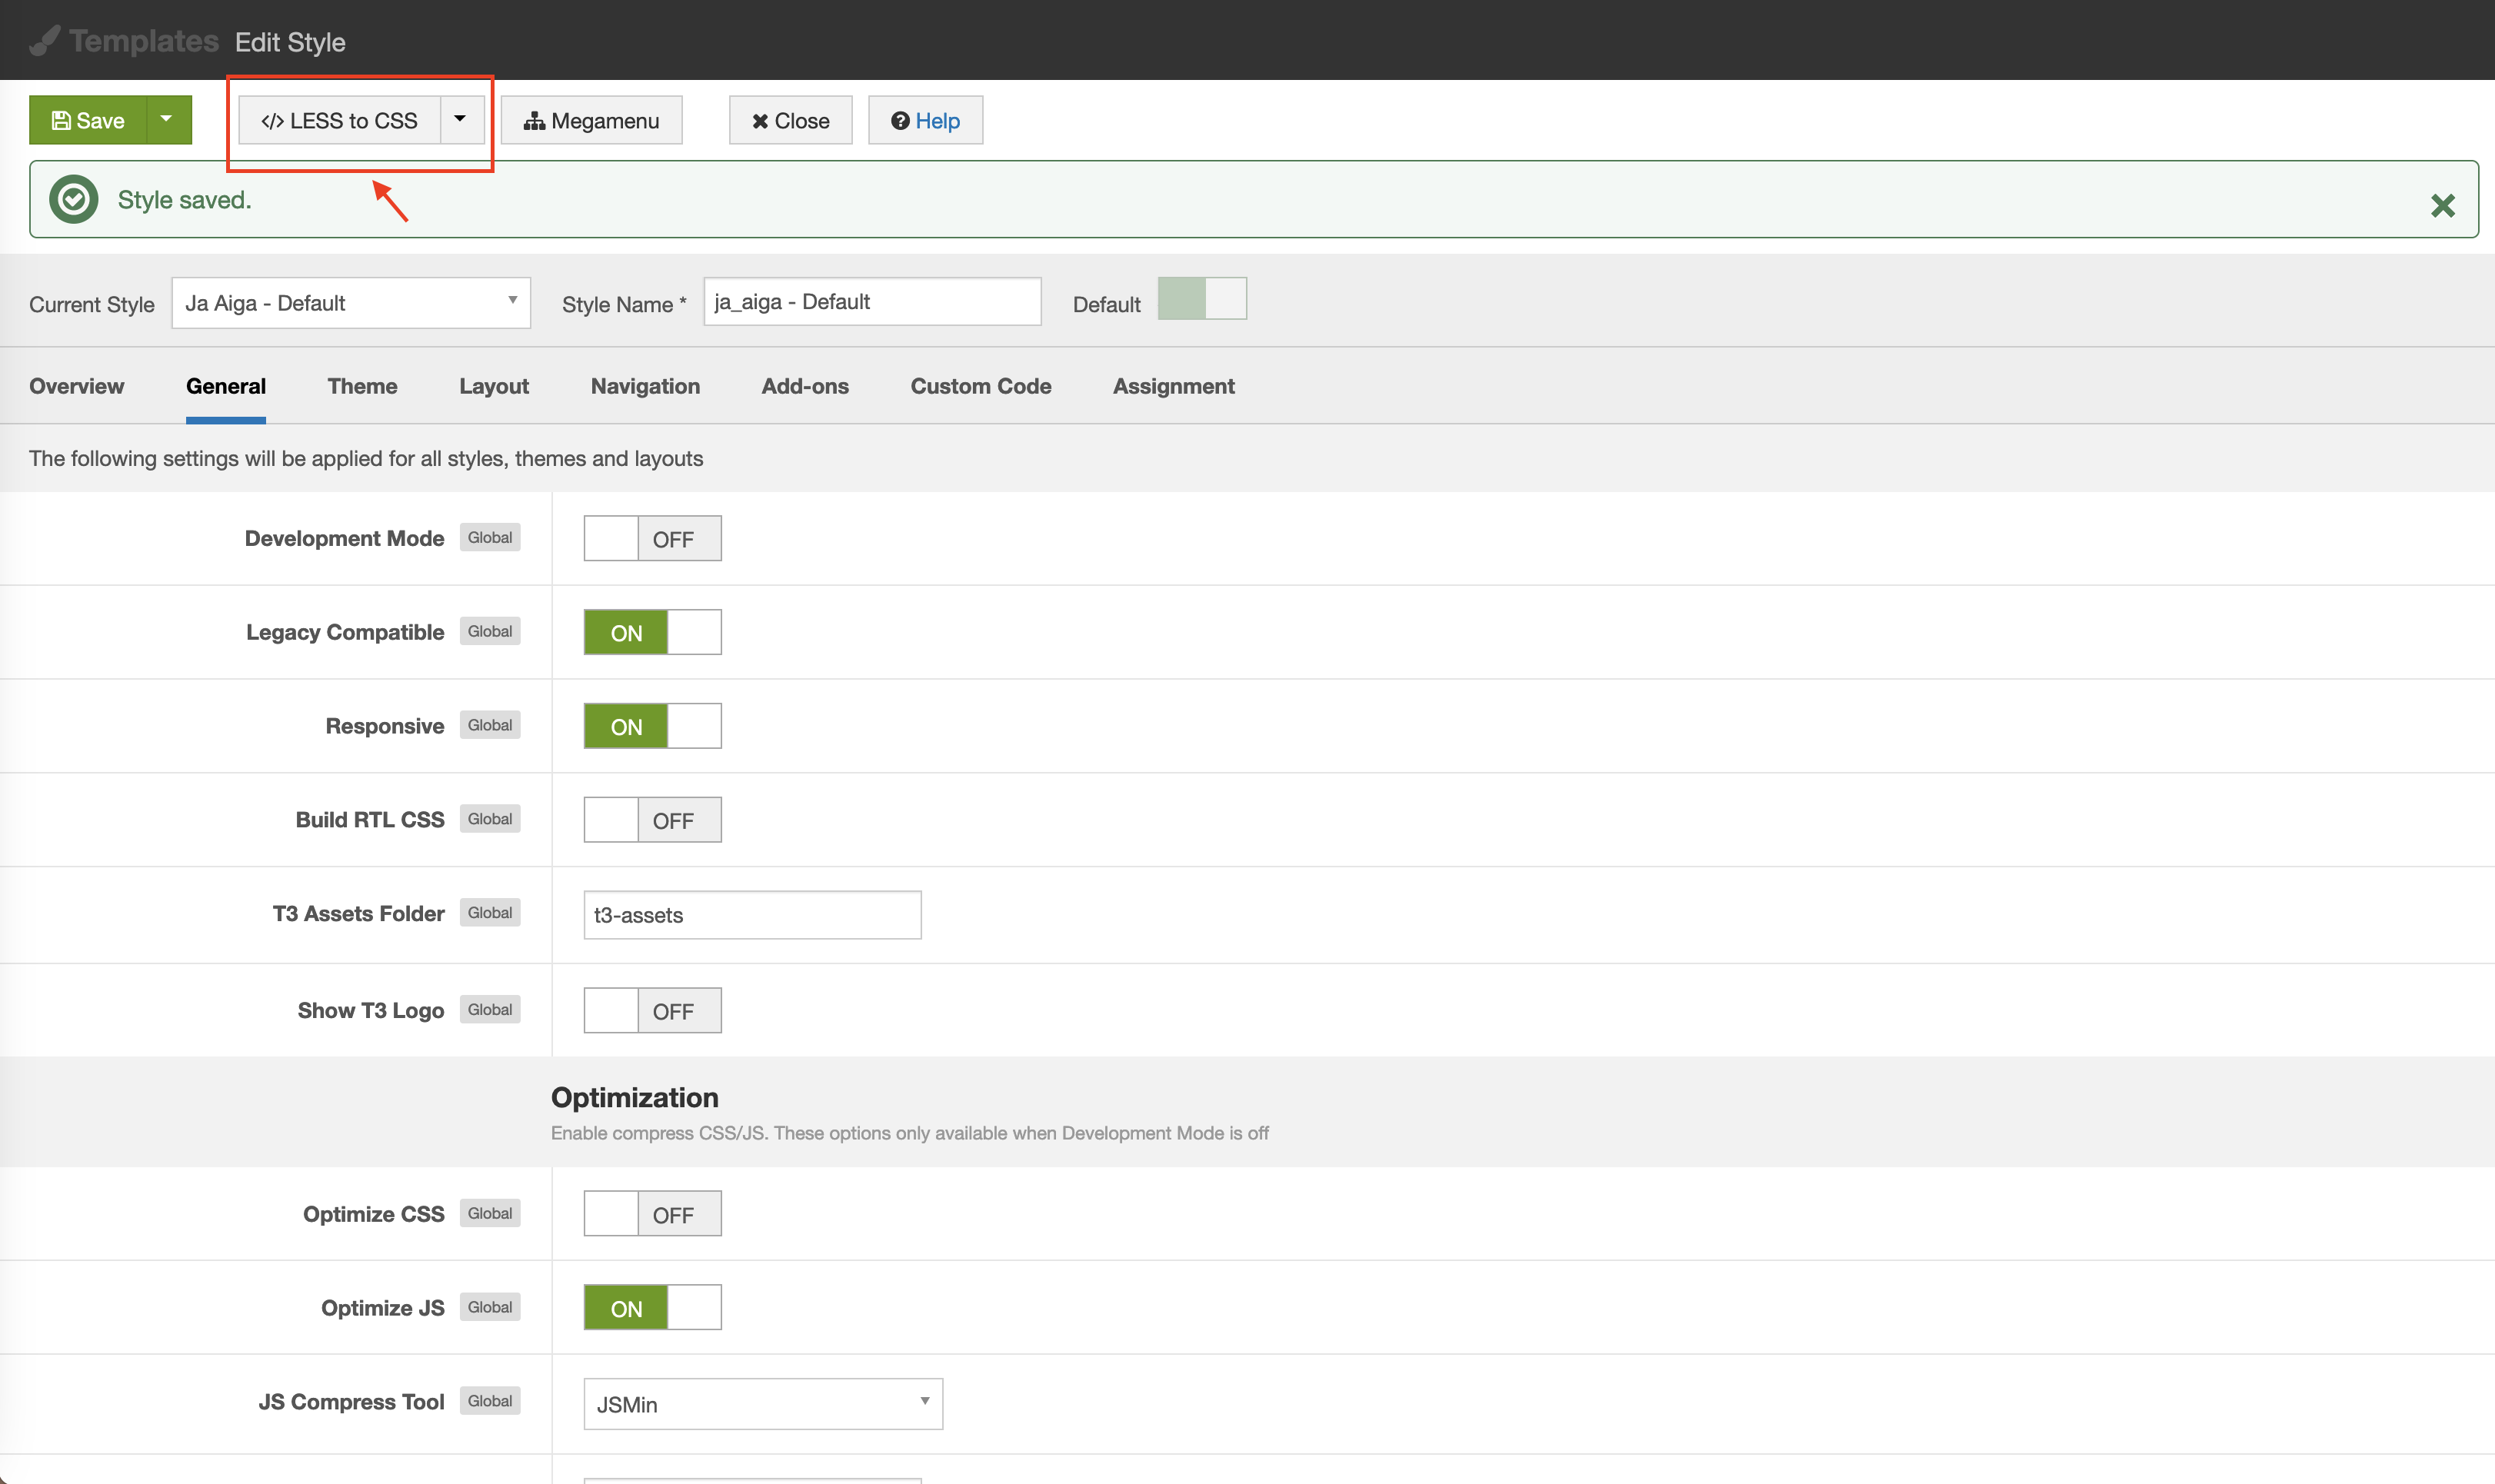Viewport: 2495px width, 1484px height.
Task: Toggle the Default style slider
Action: point(1201,299)
